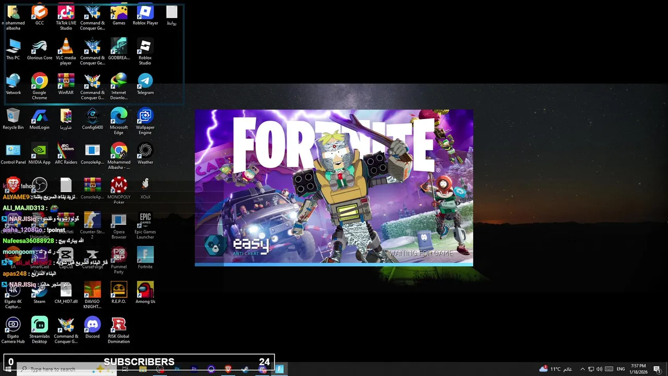This screenshot has width=668, height=376.
Task: Select the GODBREA... game shortcut
Action: (x=119, y=50)
